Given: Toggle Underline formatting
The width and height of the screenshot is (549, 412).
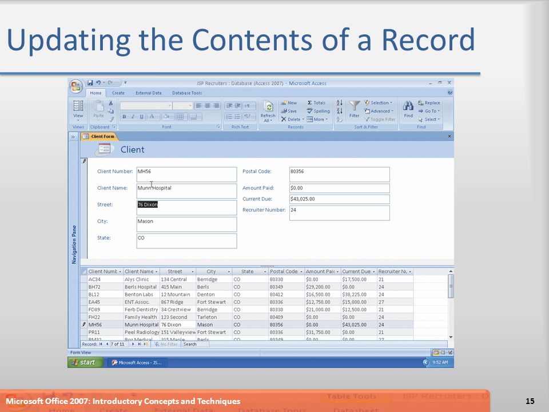Looking at the screenshot, I should [141, 117].
